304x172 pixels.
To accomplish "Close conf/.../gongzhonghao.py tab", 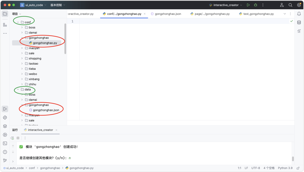I will click(145, 14).
